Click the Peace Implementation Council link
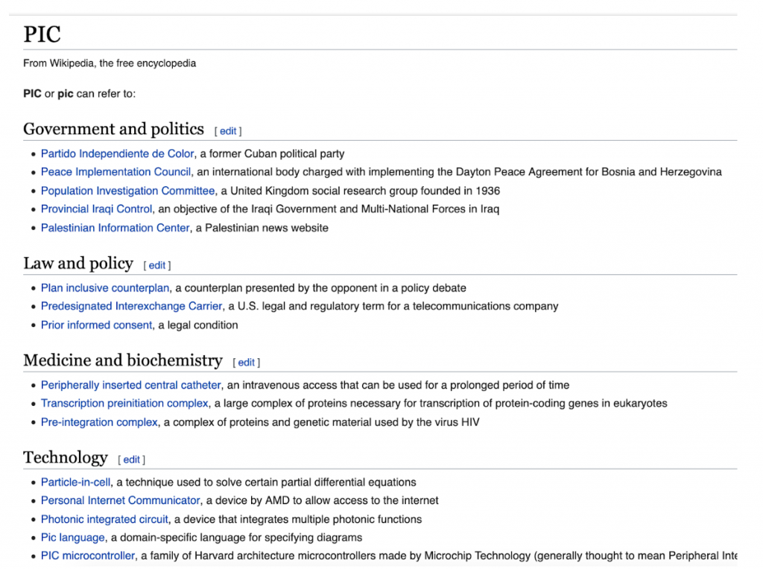 coord(115,172)
